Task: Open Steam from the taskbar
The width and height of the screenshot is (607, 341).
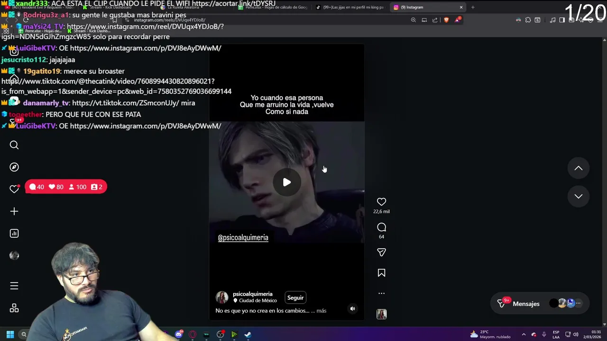Action: [248, 334]
